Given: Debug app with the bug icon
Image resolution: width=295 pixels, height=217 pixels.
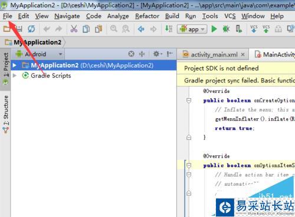Looking at the screenshot, I should coord(226,29).
